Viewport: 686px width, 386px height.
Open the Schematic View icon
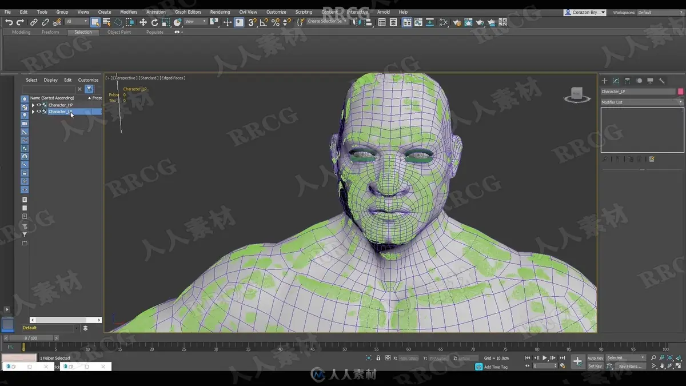(x=430, y=22)
